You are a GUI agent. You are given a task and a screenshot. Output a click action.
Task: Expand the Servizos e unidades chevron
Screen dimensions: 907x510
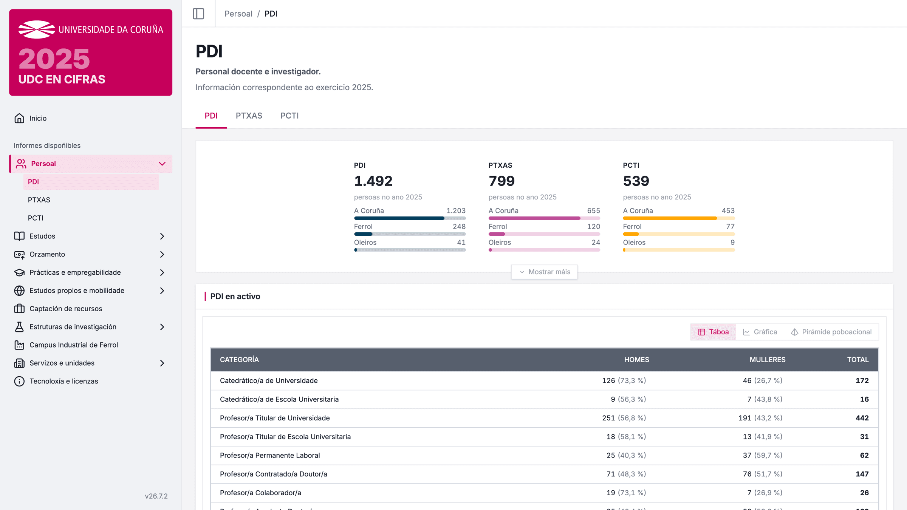coord(162,363)
